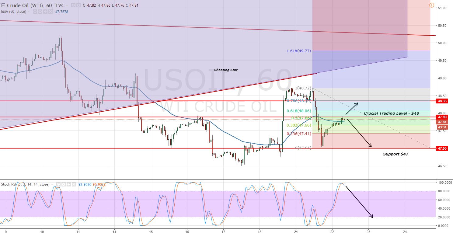Hide the EMA indicator using eye icon

pos(35,12)
